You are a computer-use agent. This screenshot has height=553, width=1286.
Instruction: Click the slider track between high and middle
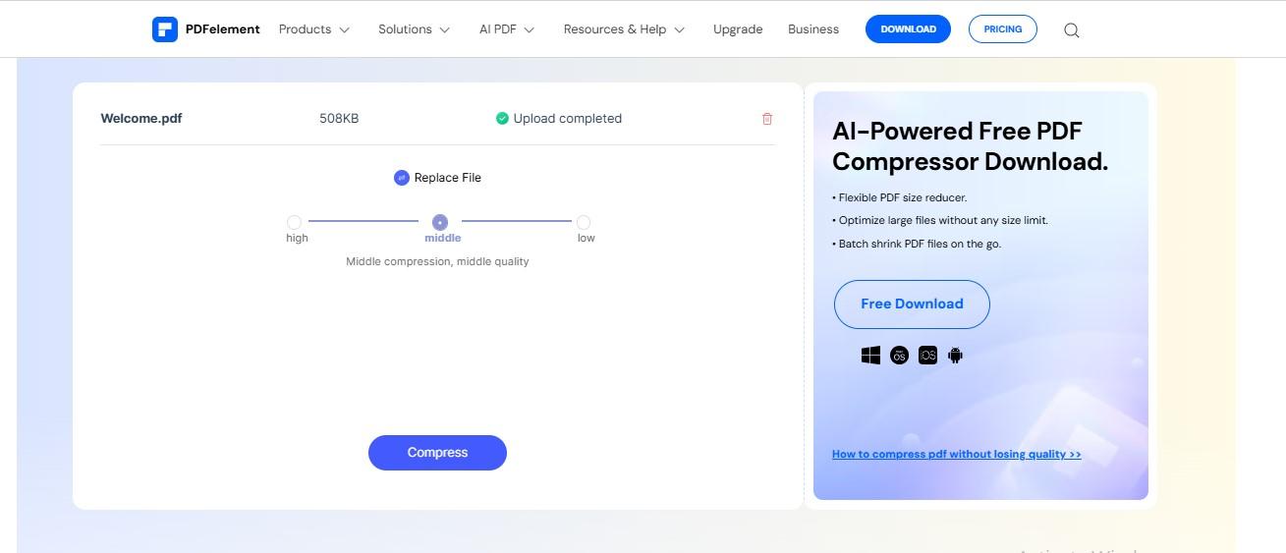pyautogui.click(x=363, y=221)
